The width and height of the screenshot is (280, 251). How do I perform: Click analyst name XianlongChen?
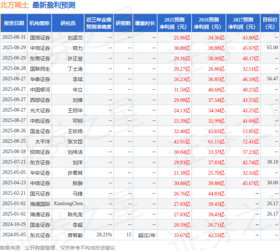pos(68,203)
